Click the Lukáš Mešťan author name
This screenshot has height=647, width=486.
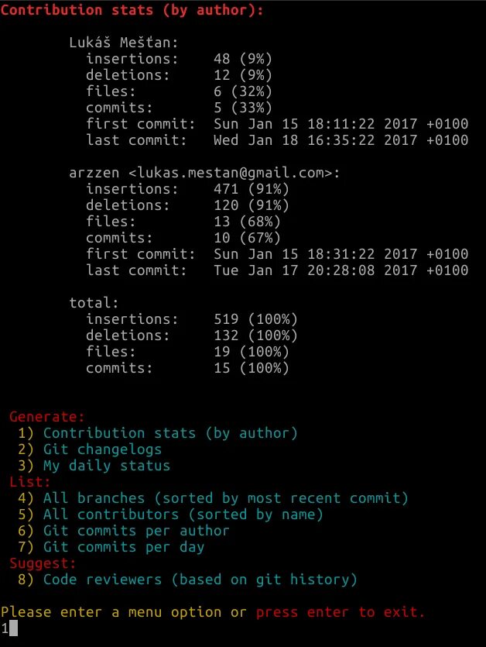coord(124,43)
